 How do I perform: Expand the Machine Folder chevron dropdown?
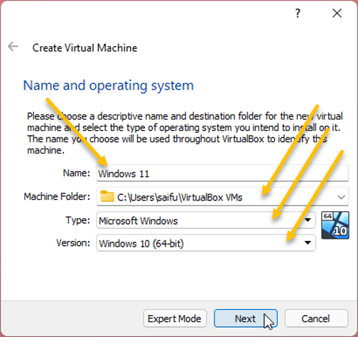point(341,197)
